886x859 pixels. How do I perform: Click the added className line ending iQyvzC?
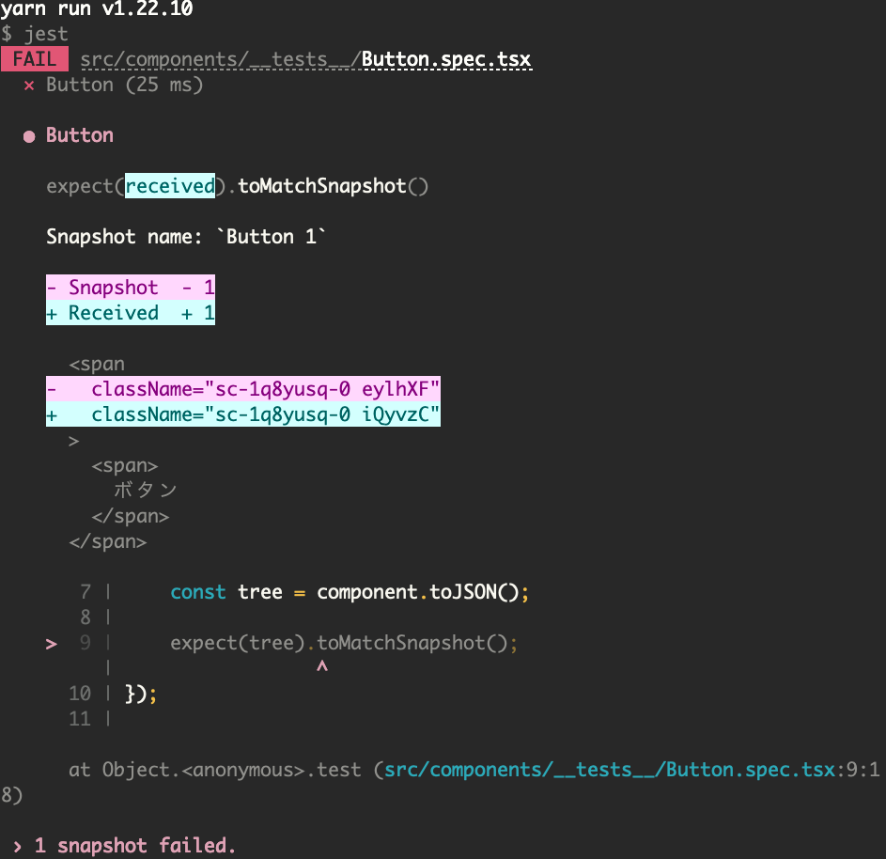point(243,414)
